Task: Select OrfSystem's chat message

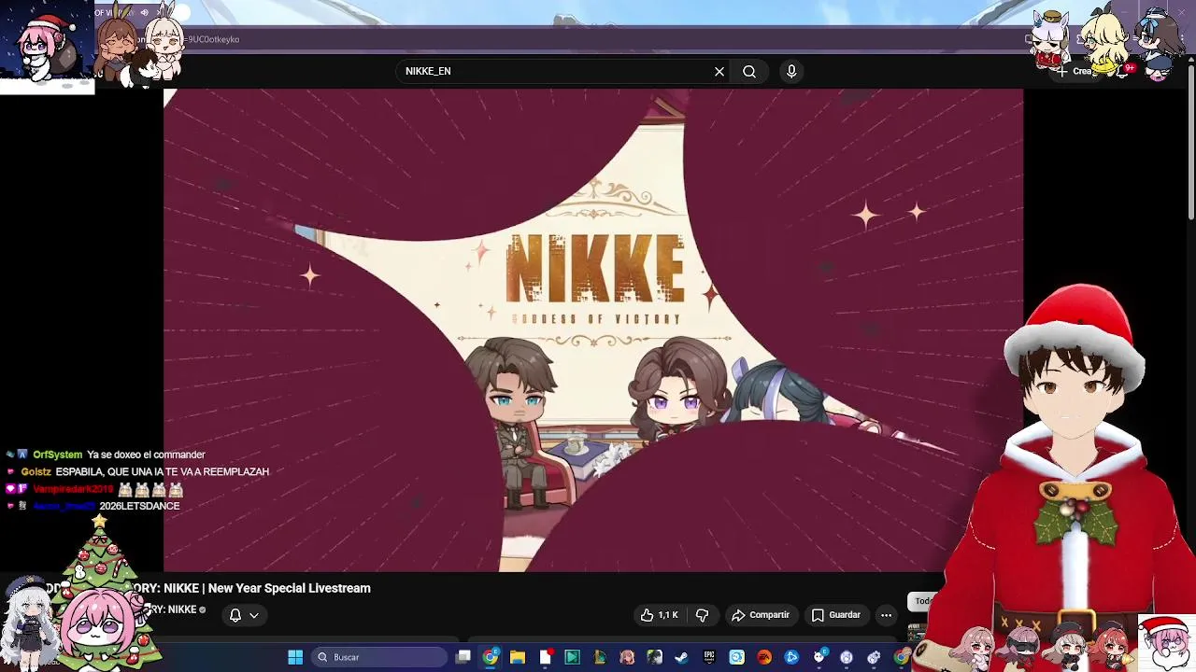Action: point(146,455)
